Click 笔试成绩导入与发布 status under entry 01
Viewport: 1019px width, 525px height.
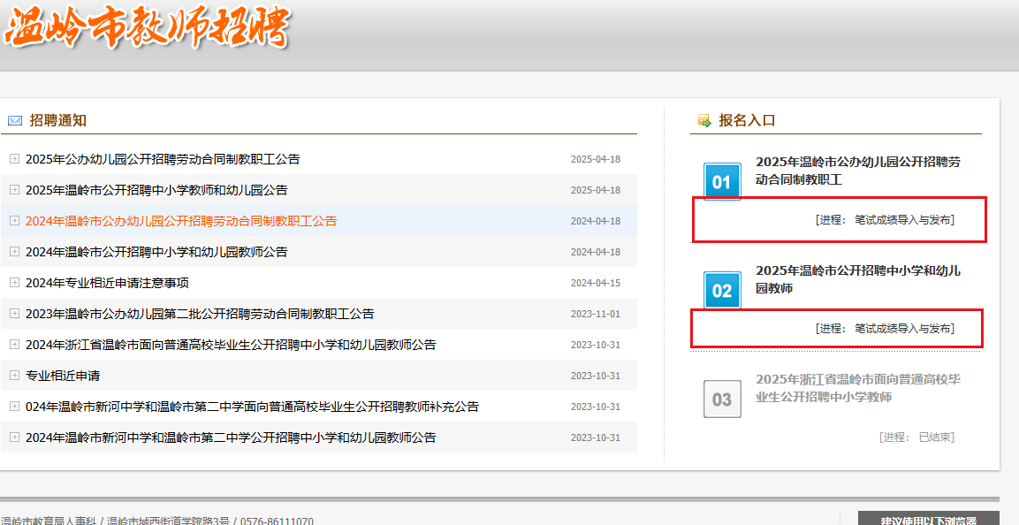903,220
